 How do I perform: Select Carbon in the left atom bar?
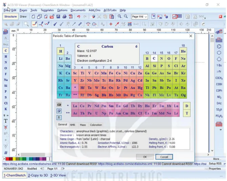click(x=6, y=51)
